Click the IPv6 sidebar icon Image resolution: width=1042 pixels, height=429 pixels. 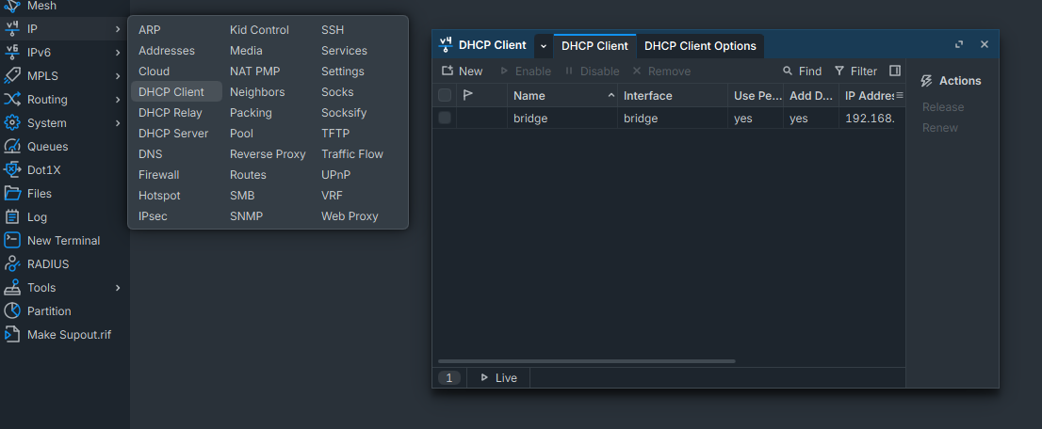(x=12, y=53)
